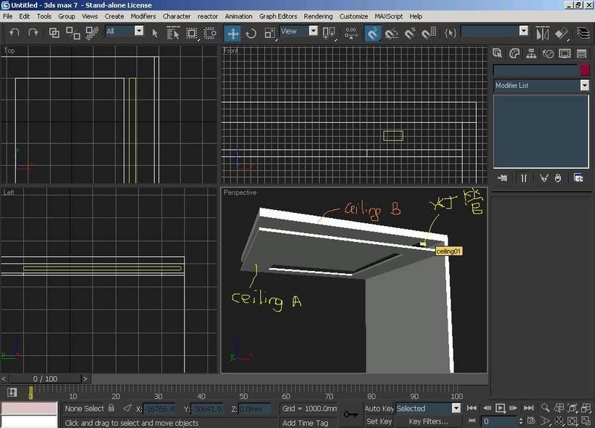Viewport: 595px width, 428px height.
Task: Select the Select and Move tool
Action: 233,33
